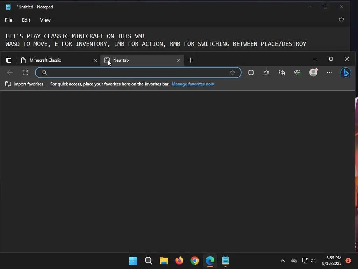Close the New tab tab
This screenshot has width=358, height=269.
179,60
